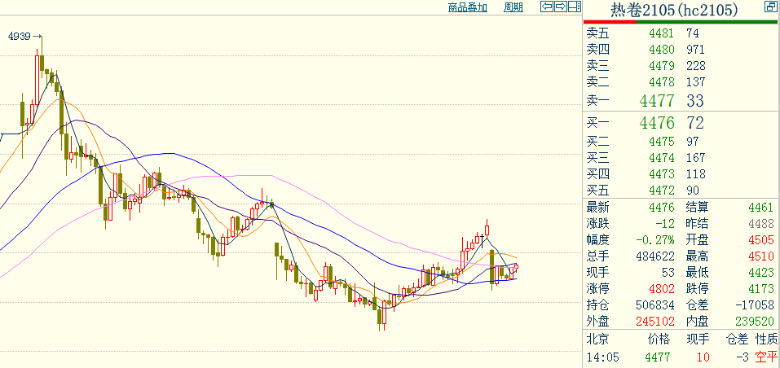Open the 商品叠加 link
The image size is (780, 368).
point(468,7)
